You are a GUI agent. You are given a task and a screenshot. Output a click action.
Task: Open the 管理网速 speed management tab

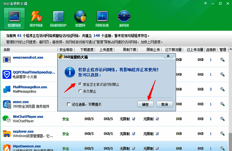pos(14,19)
